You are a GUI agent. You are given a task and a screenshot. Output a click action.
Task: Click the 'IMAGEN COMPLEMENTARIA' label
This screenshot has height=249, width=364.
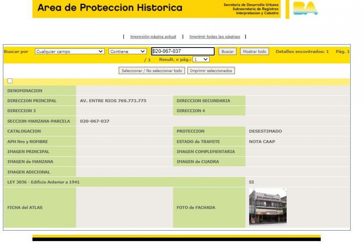coord(206,151)
